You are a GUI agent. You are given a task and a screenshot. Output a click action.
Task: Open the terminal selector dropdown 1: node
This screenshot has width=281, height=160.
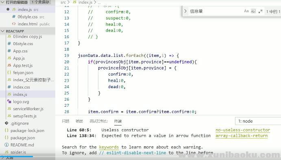tap(258, 121)
